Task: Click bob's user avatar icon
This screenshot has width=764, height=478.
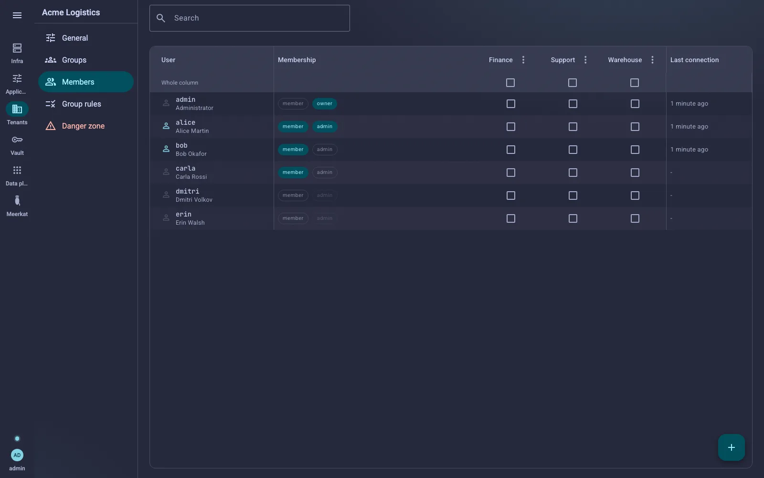Action: click(166, 149)
